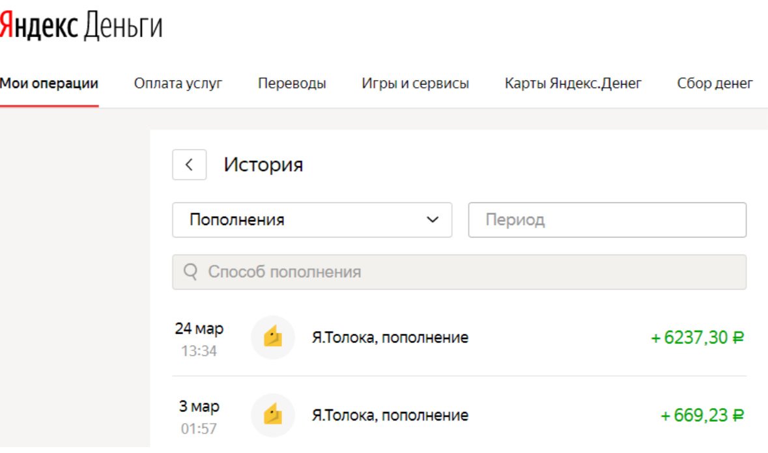This screenshot has width=768, height=453.
Task: Click the +6237,30 ₽ amount
Action: (x=696, y=337)
